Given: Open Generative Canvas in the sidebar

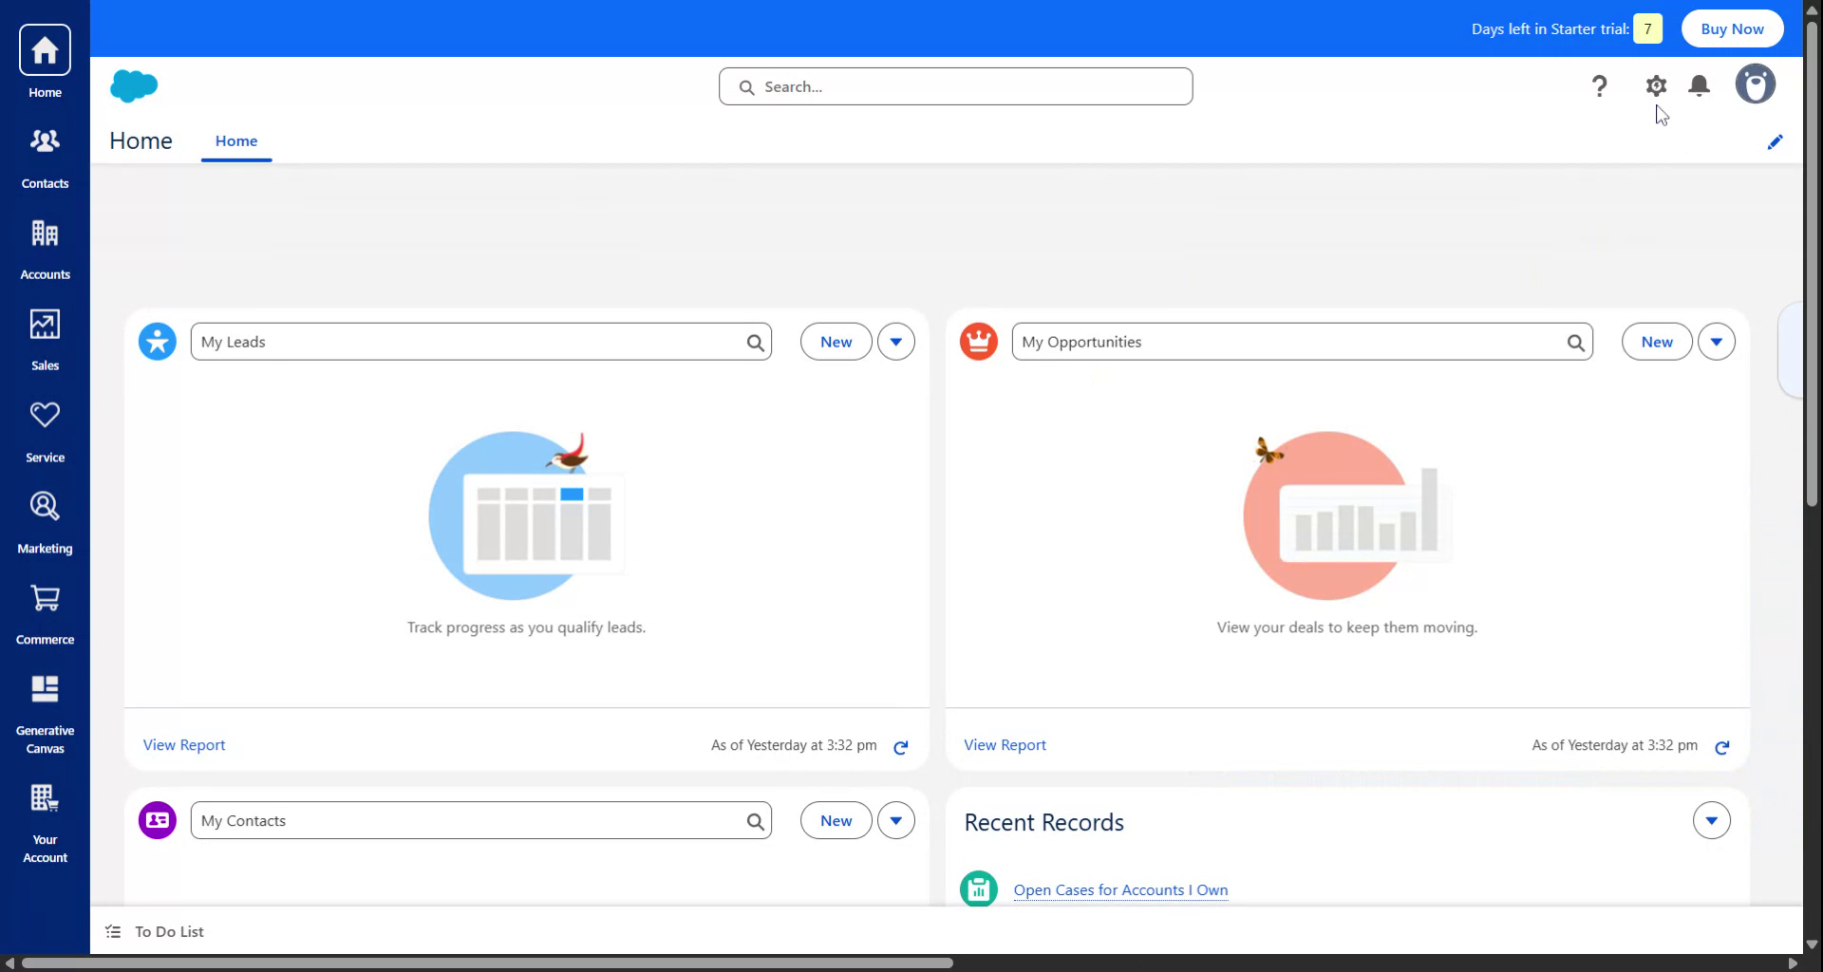Looking at the screenshot, I should click(x=45, y=714).
